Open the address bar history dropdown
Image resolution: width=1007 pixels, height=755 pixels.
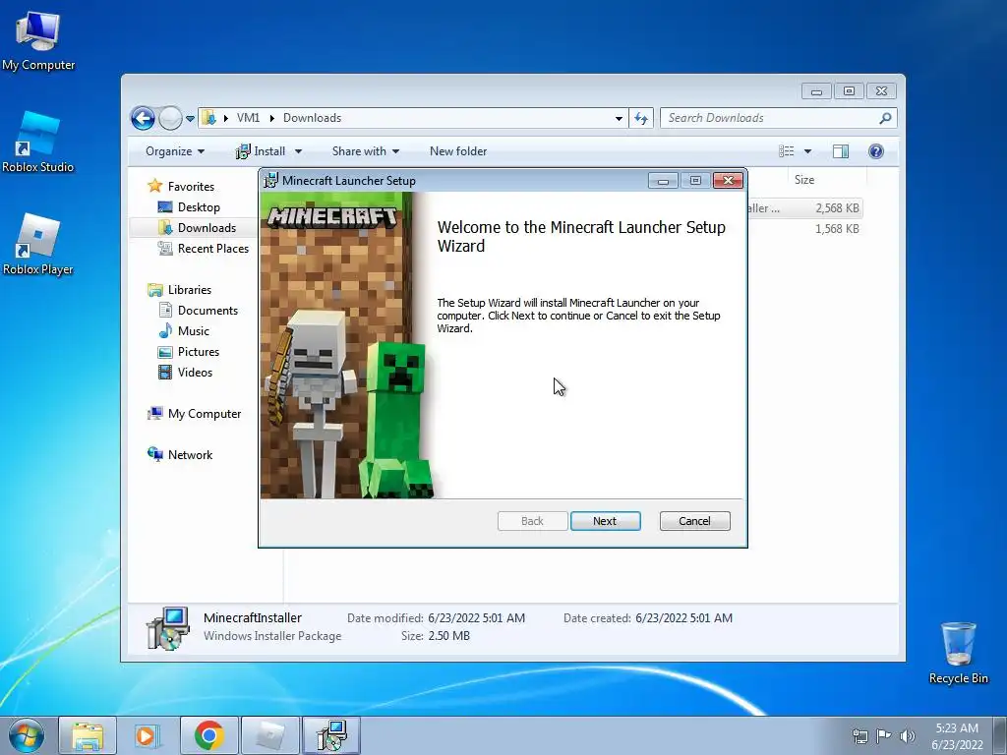coord(619,118)
